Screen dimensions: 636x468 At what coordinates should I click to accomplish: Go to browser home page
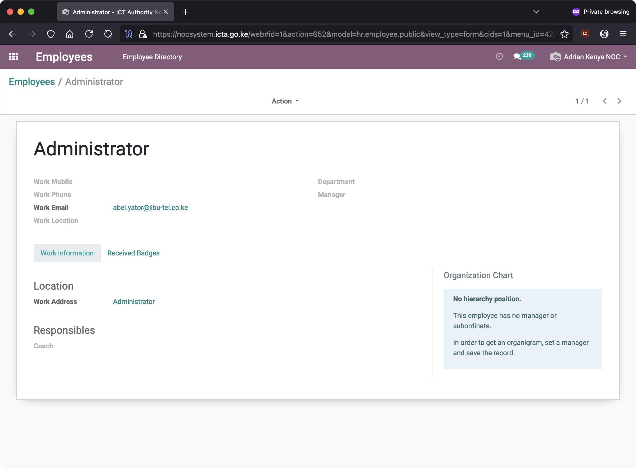(70, 34)
